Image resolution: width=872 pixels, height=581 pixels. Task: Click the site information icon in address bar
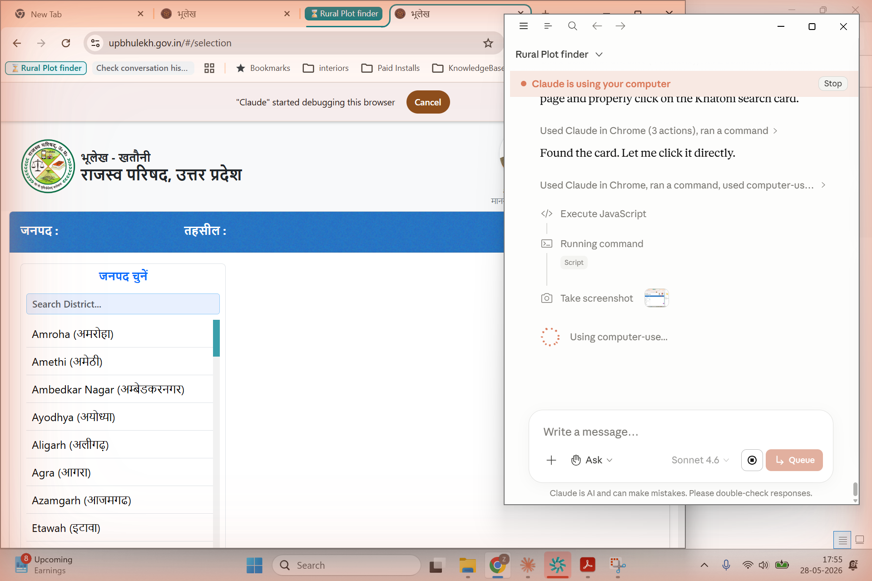coord(95,43)
